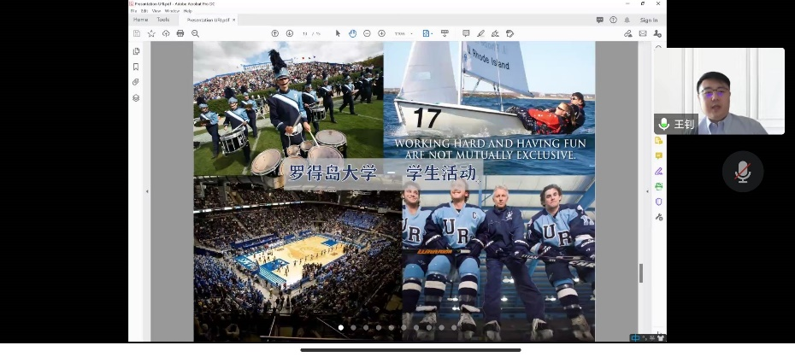
Task: Go to previous page with up arrow
Action: pyautogui.click(x=275, y=33)
